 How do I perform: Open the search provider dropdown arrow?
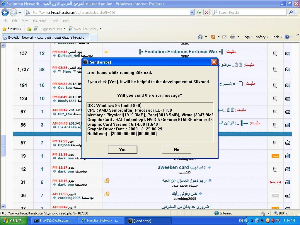click(x=296, y=12)
